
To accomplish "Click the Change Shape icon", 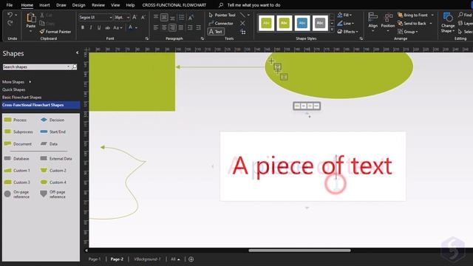I will [x=448, y=18].
